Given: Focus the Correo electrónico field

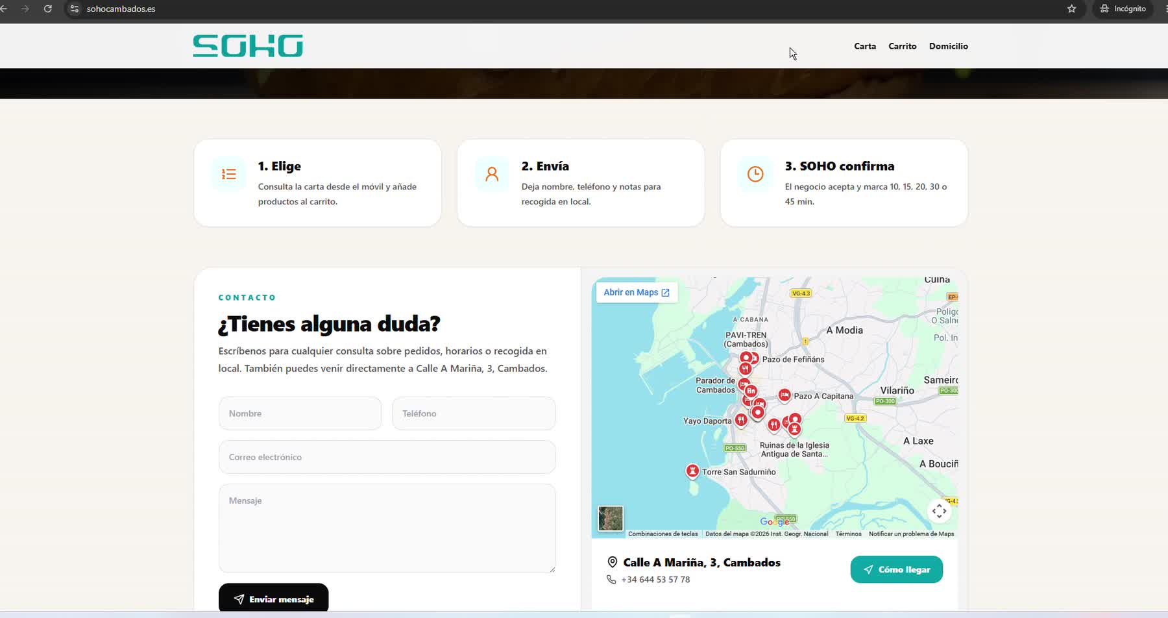Looking at the screenshot, I should 387,457.
